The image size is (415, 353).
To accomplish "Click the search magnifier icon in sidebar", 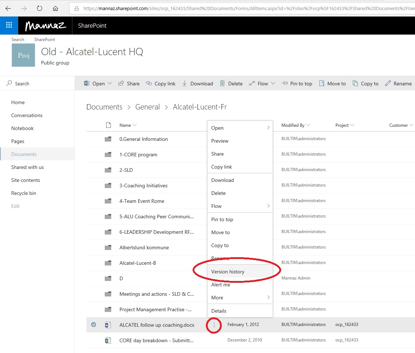I will (x=9, y=83).
